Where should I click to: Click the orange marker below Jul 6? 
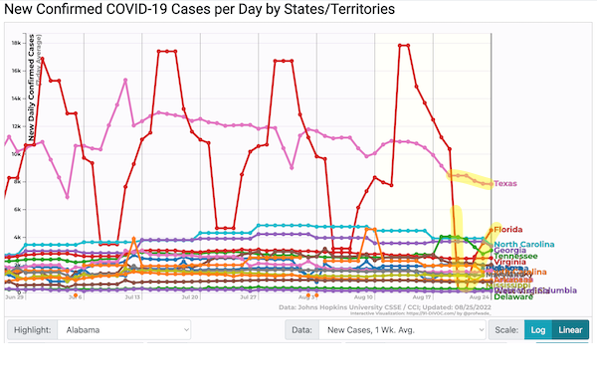coord(76,295)
